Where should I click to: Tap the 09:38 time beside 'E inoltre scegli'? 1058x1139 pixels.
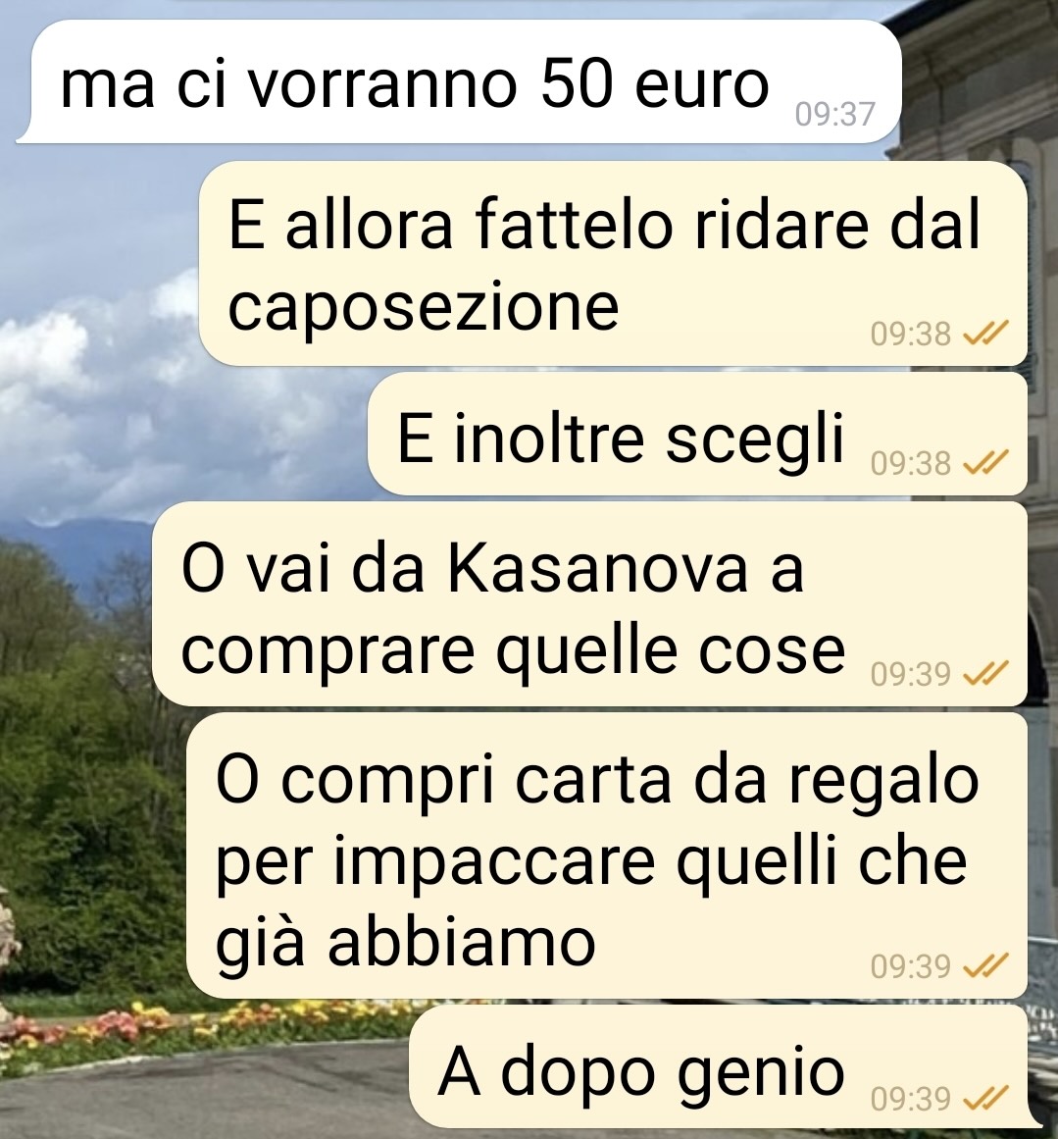point(911,463)
